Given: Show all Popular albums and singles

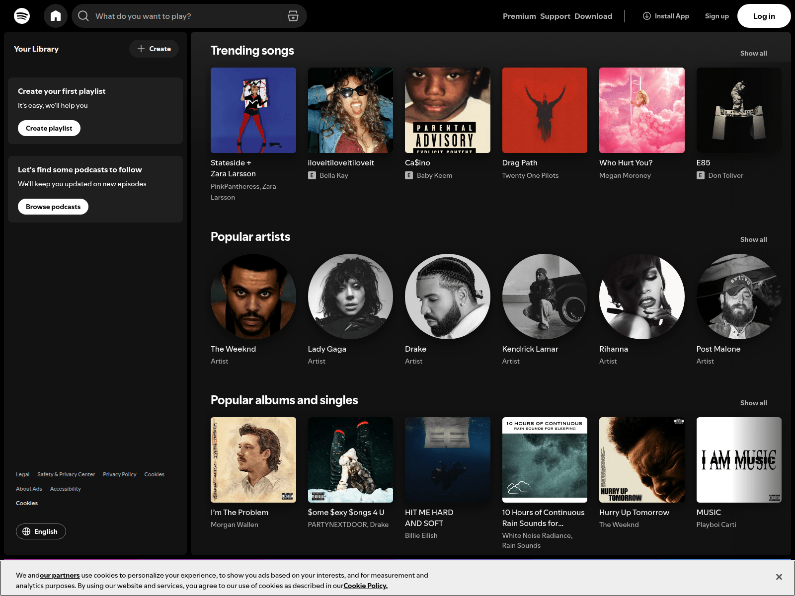Looking at the screenshot, I should coord(753,403).
